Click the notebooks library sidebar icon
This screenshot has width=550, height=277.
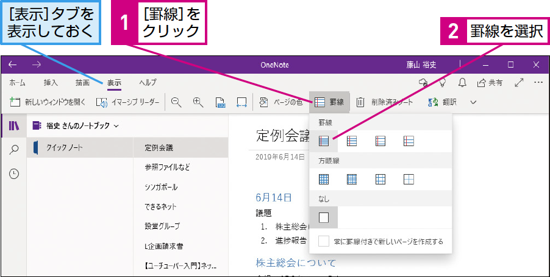[x=14, y=126]
